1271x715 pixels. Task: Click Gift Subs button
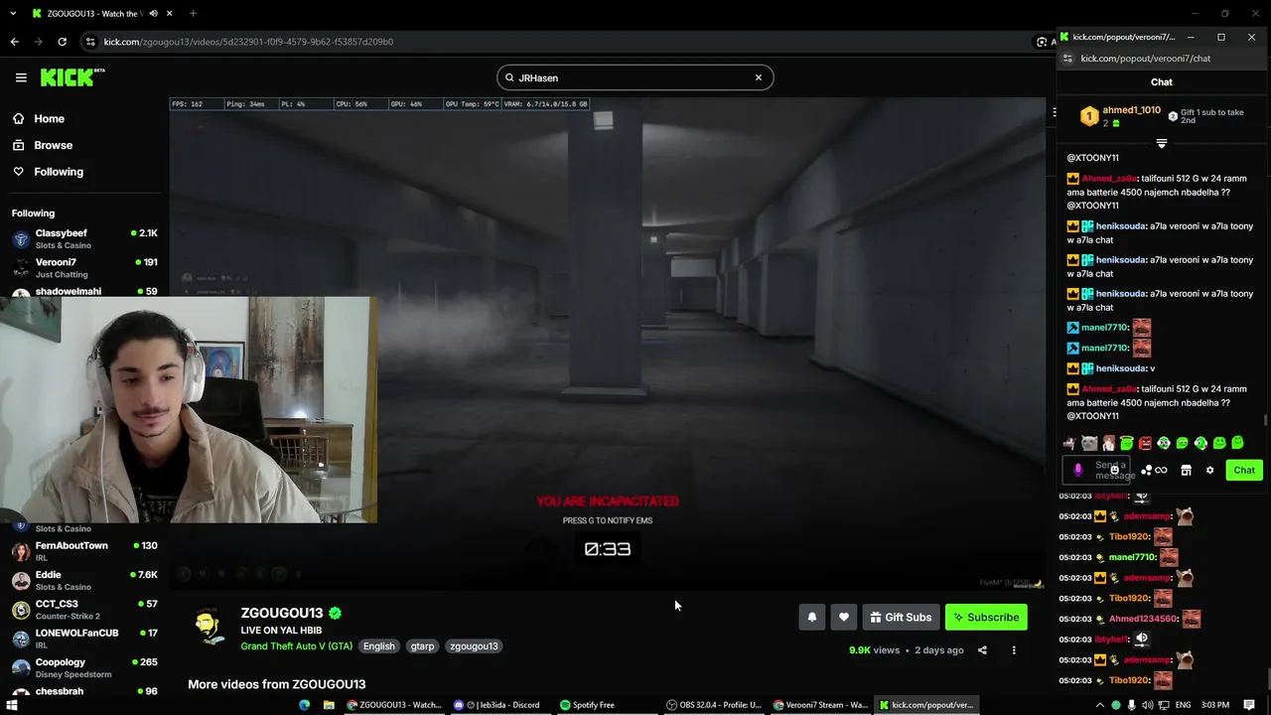pyautogui.click(x=901, y=617)
